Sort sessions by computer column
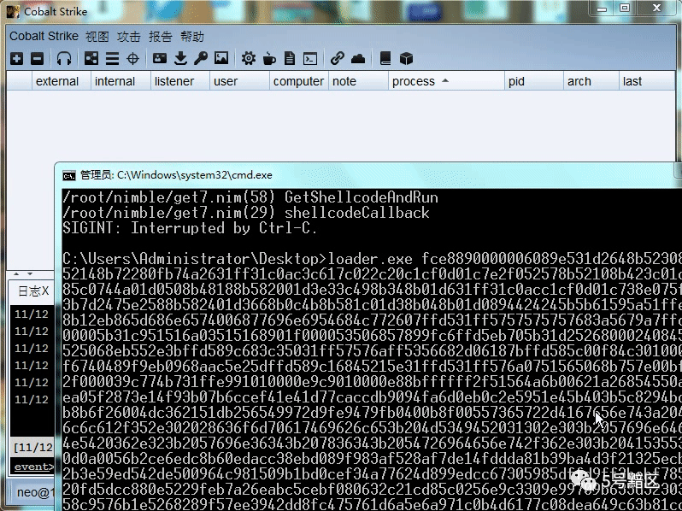This screenshot has height=511, width=682. [299, 81]
